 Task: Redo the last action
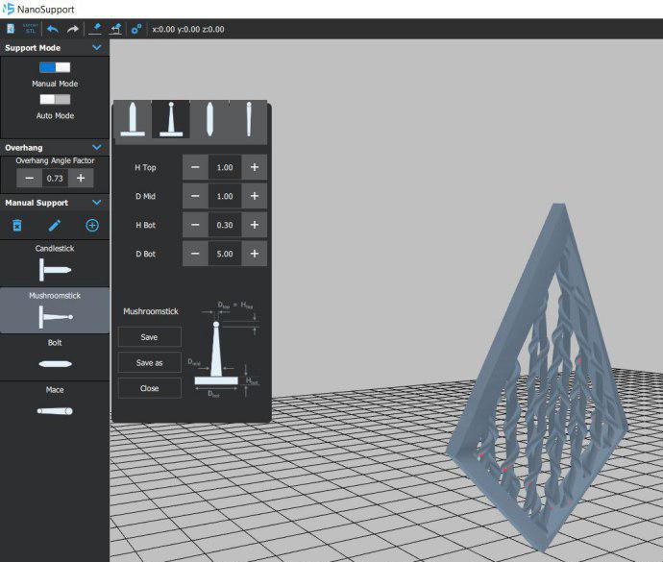73,29
